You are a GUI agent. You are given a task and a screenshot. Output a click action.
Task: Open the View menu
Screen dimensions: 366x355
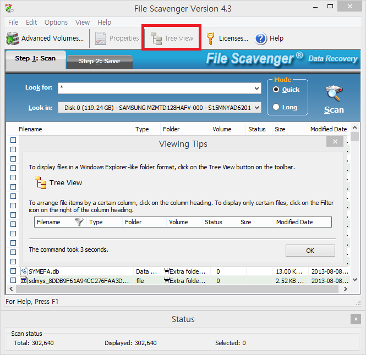click(83, 23)
